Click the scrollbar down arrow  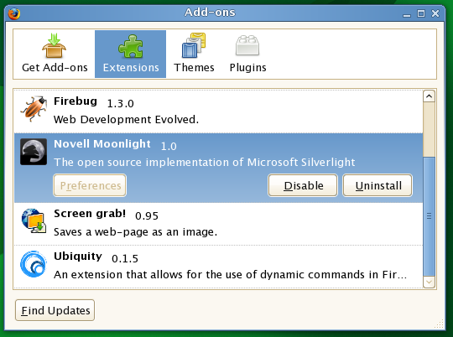(x=429, y=283)
